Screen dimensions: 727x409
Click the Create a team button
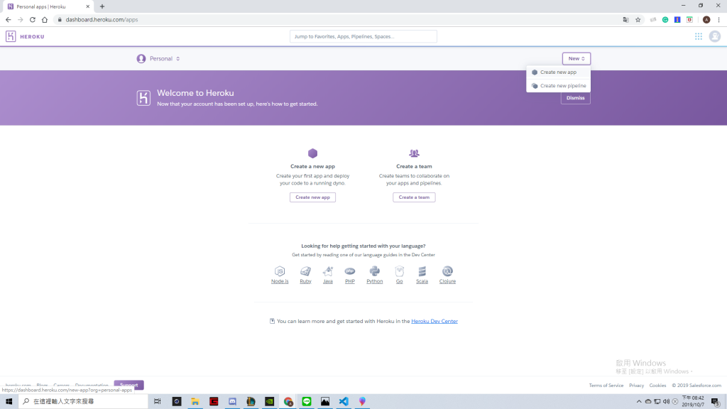click(x=414, y=197)
